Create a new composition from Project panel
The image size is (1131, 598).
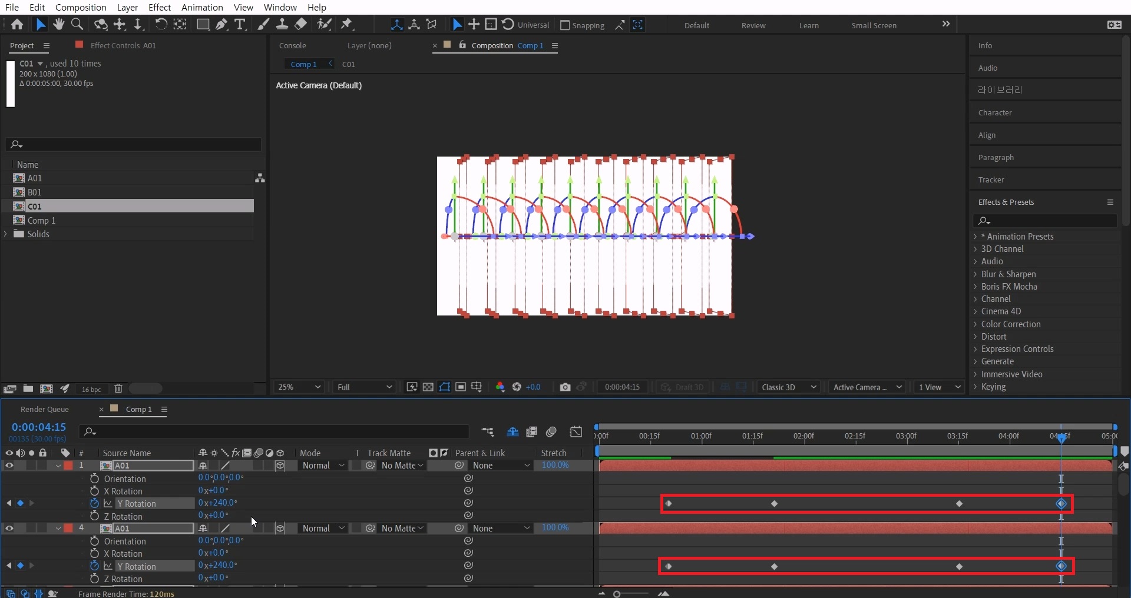(47, 388)
